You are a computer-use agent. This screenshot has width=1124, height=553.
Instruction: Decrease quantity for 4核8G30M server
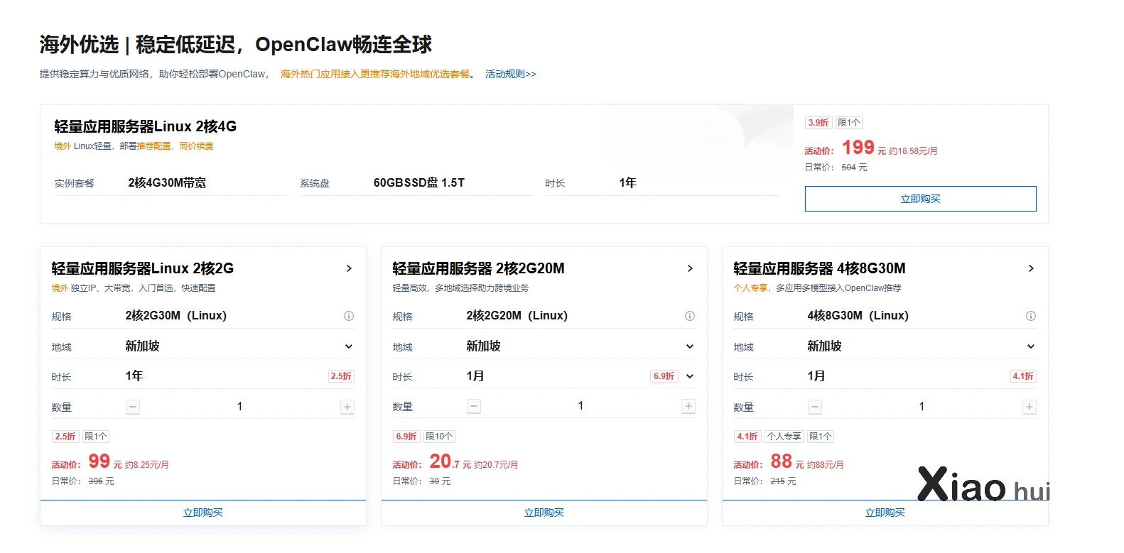pyautogui.click(x=815, y=407)
